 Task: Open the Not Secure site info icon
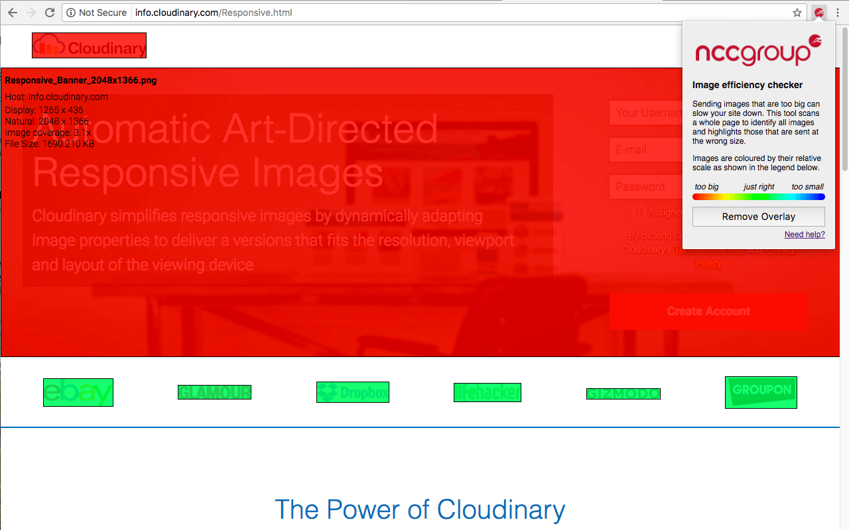click(x=71, y=13)
